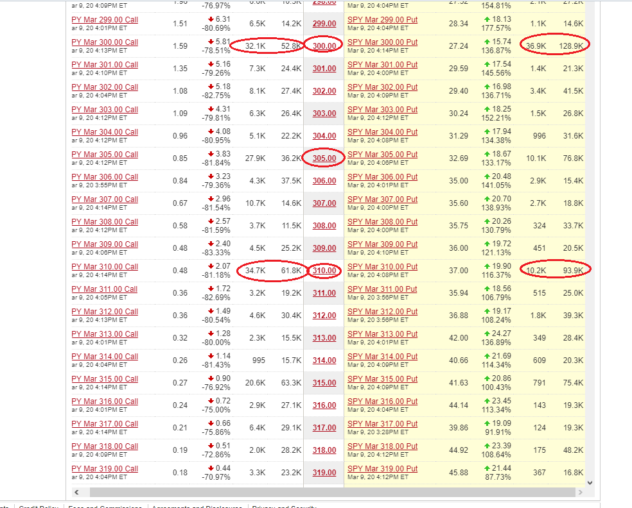Open the SPY Mar 313.00 Put link
This screenshot has height=508, width=632.
(383, 334)
